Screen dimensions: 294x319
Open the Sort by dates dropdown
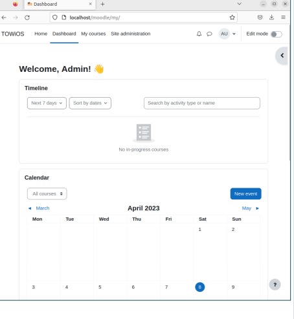(x=90, y=103)
